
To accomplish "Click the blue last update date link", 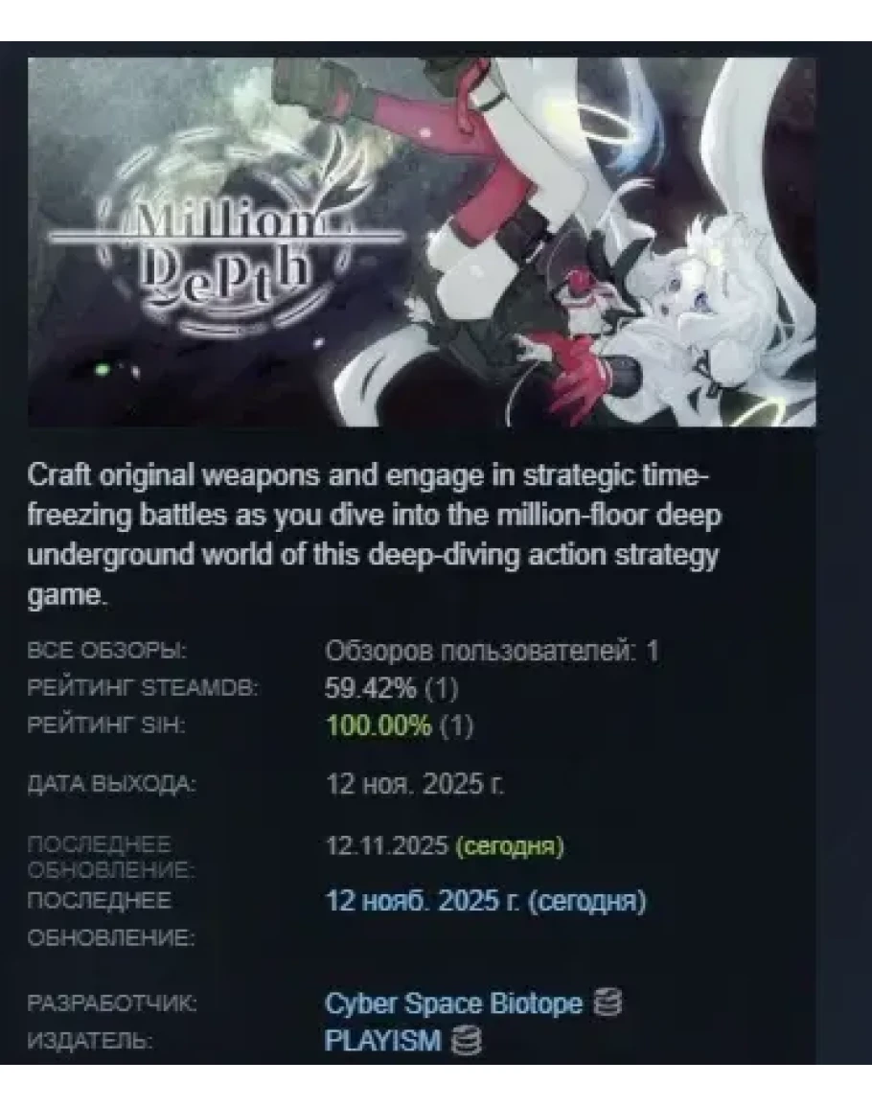I will (486, 901).
